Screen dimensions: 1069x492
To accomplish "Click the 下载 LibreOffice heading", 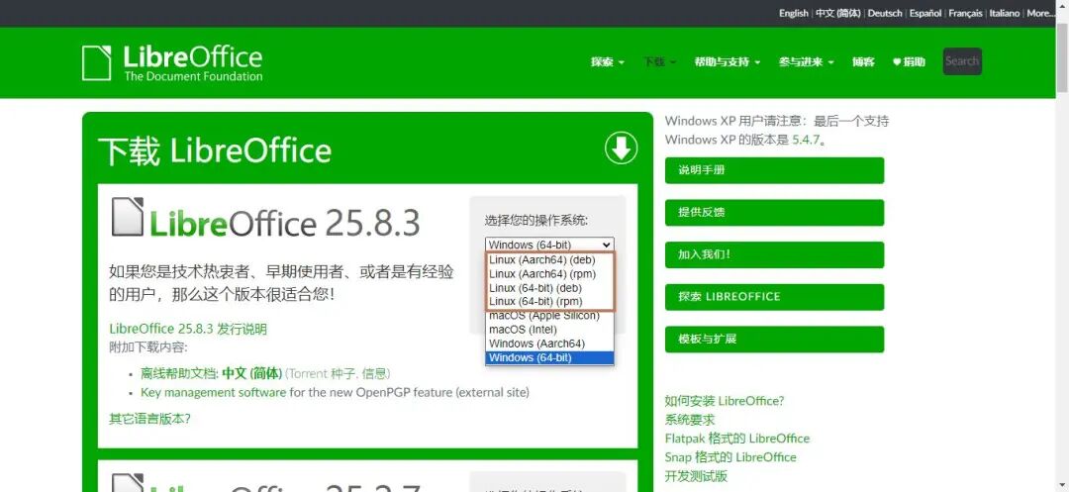I will pos(215,150).
